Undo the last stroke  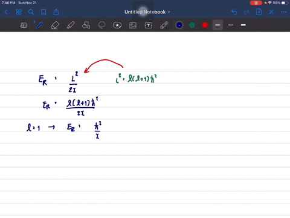pos(234,12)
